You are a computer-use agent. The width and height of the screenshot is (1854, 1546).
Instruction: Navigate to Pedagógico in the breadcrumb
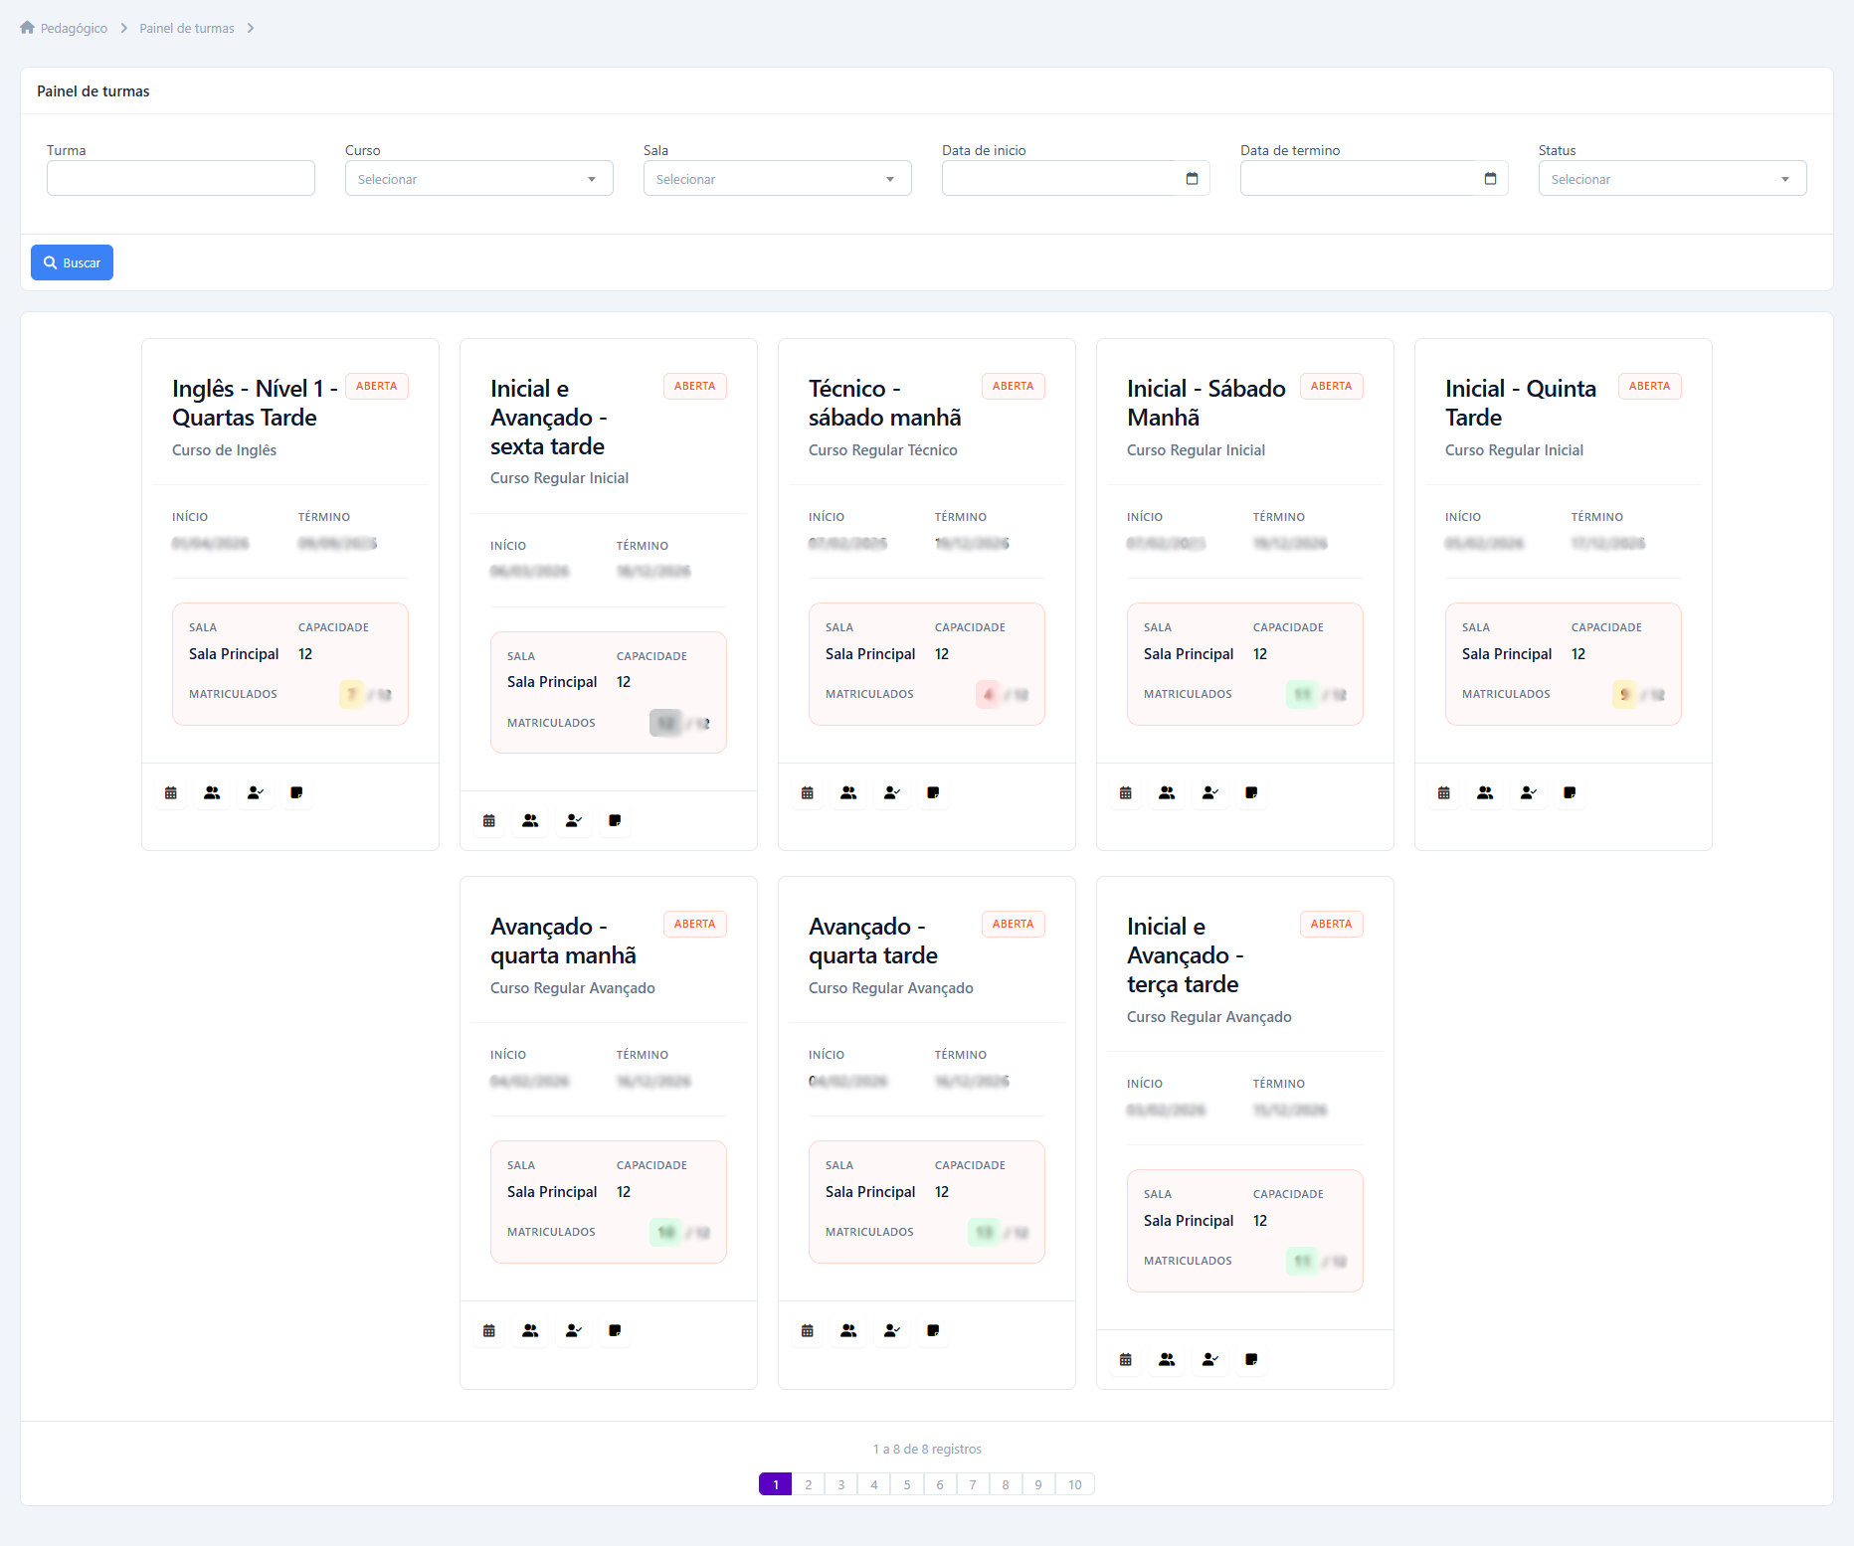click(72, 27)
